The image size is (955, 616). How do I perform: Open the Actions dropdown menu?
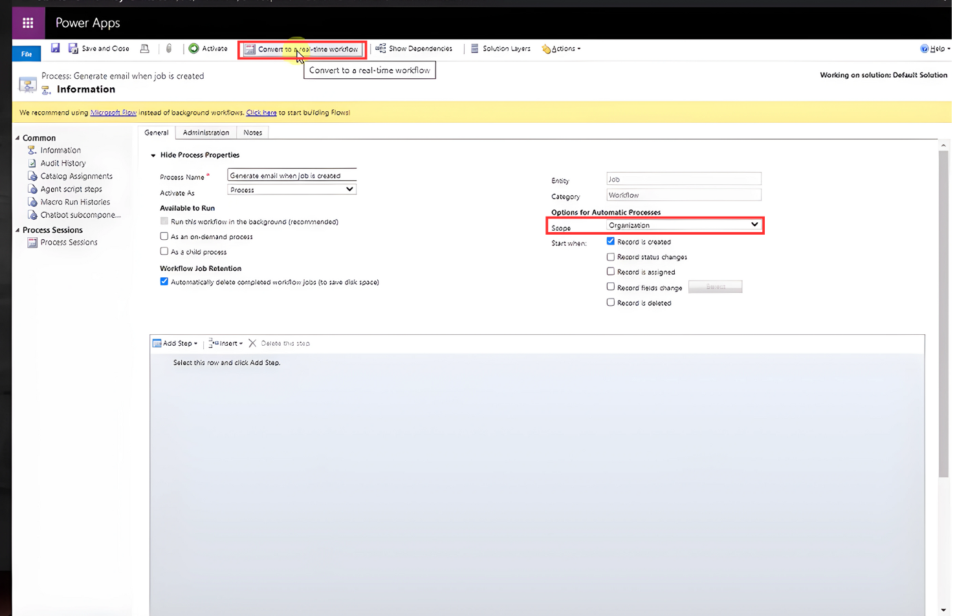561,48
